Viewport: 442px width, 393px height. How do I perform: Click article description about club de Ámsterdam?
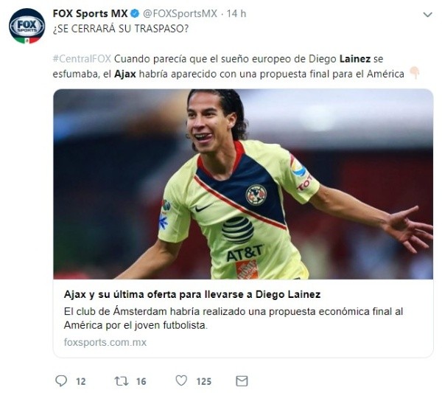coord(234,319)
